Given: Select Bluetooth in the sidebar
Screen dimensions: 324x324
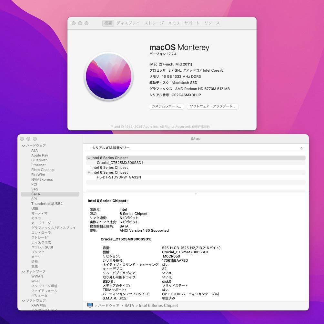Looking at the screenshot, I should pos(39,160).
